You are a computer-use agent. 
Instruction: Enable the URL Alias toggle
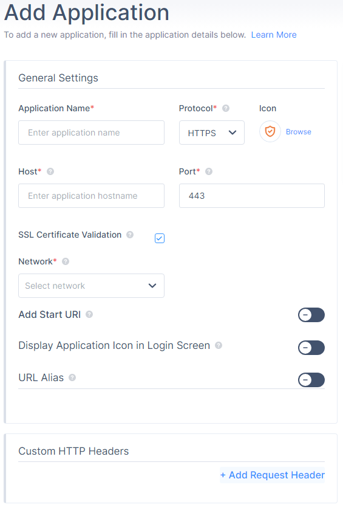311,380
